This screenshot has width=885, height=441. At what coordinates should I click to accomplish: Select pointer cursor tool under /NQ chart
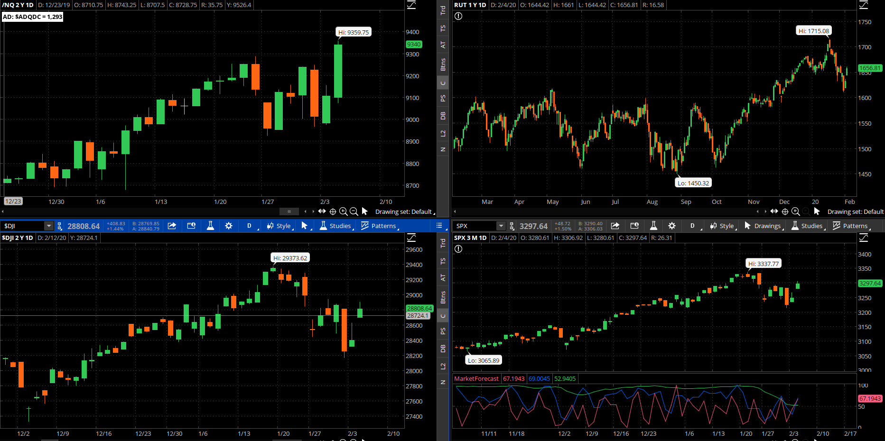click(364, 211)
